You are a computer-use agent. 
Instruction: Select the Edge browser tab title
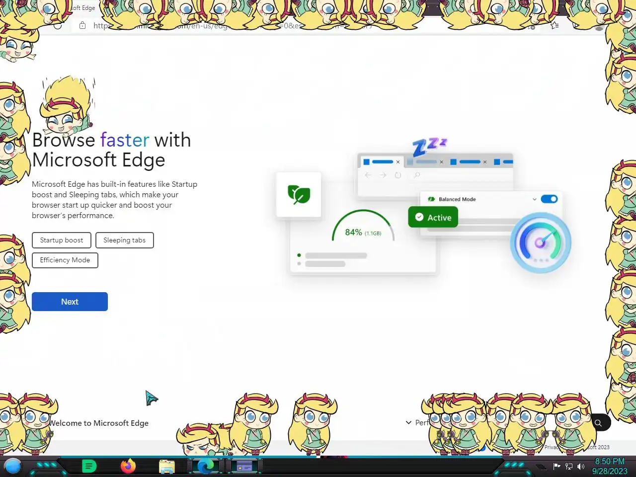point(83,8)
